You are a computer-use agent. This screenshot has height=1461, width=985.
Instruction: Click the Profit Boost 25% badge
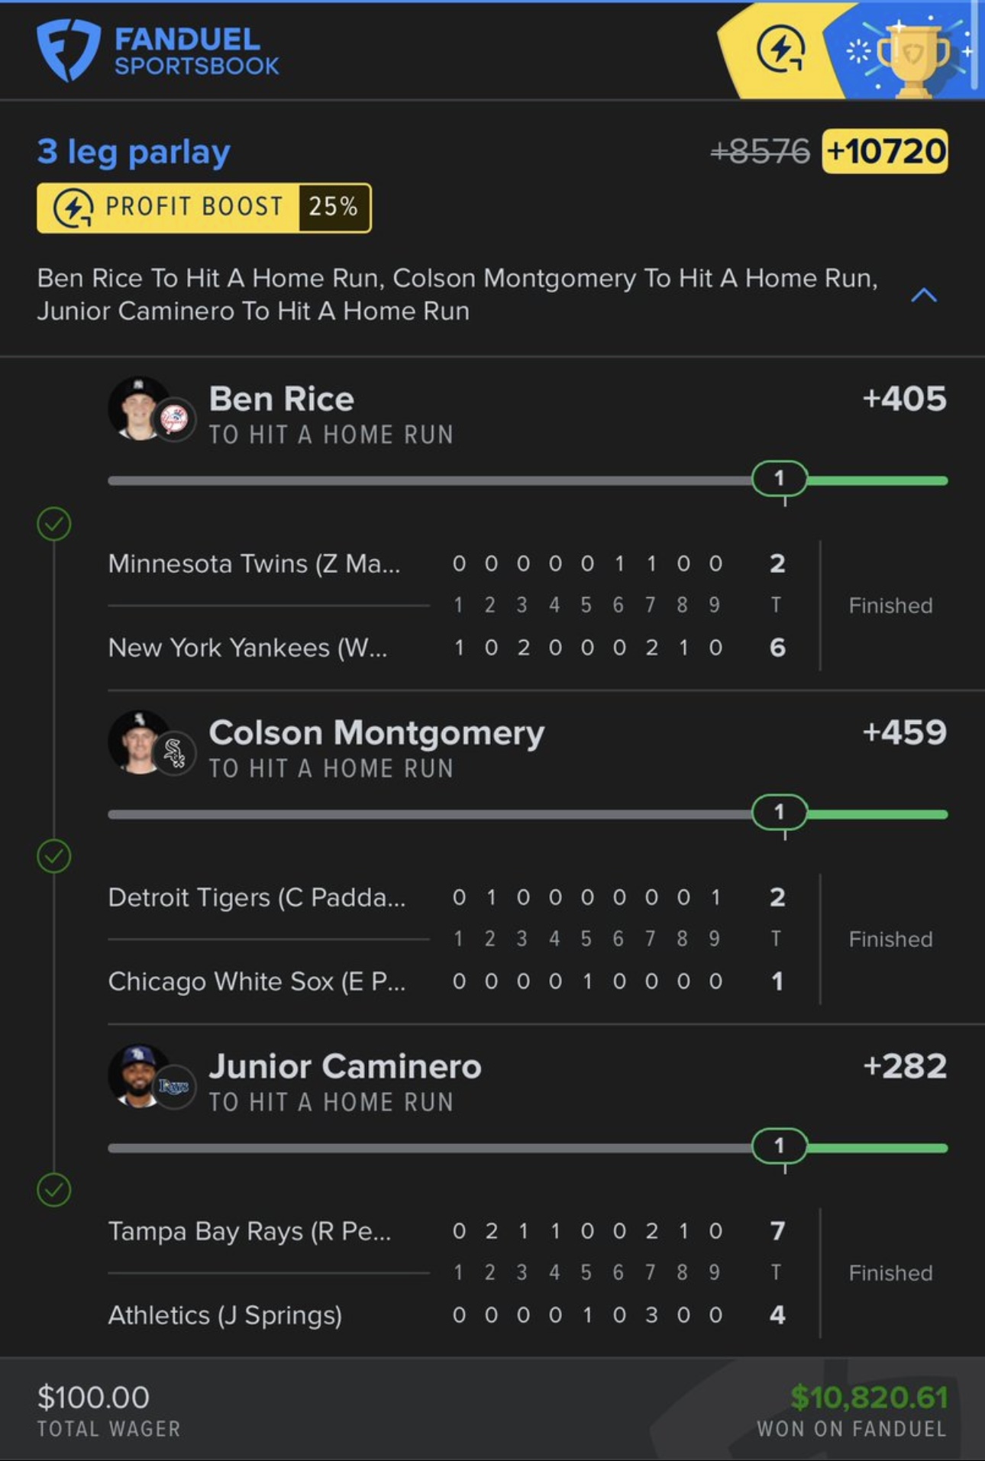[204, 207]
